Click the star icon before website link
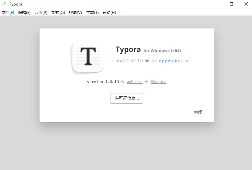252x170 pixels. click(123, 82)
